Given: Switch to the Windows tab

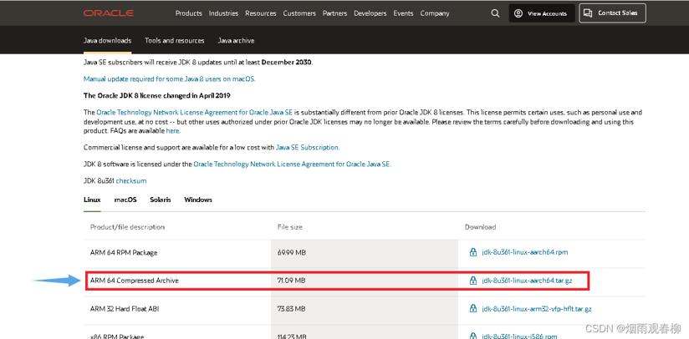Looking at the screenshot, I should pyautogui.click(x=198, y=200).
